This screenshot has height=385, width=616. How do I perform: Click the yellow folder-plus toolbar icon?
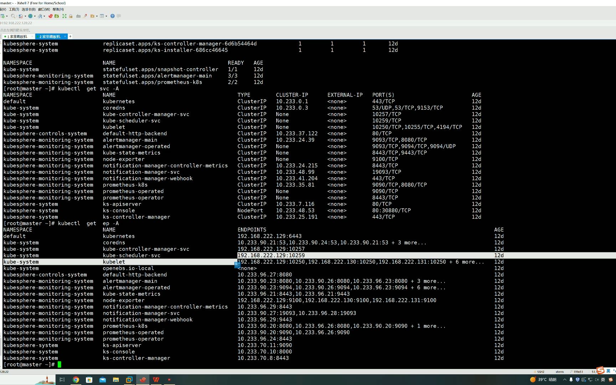pos(92,16)
